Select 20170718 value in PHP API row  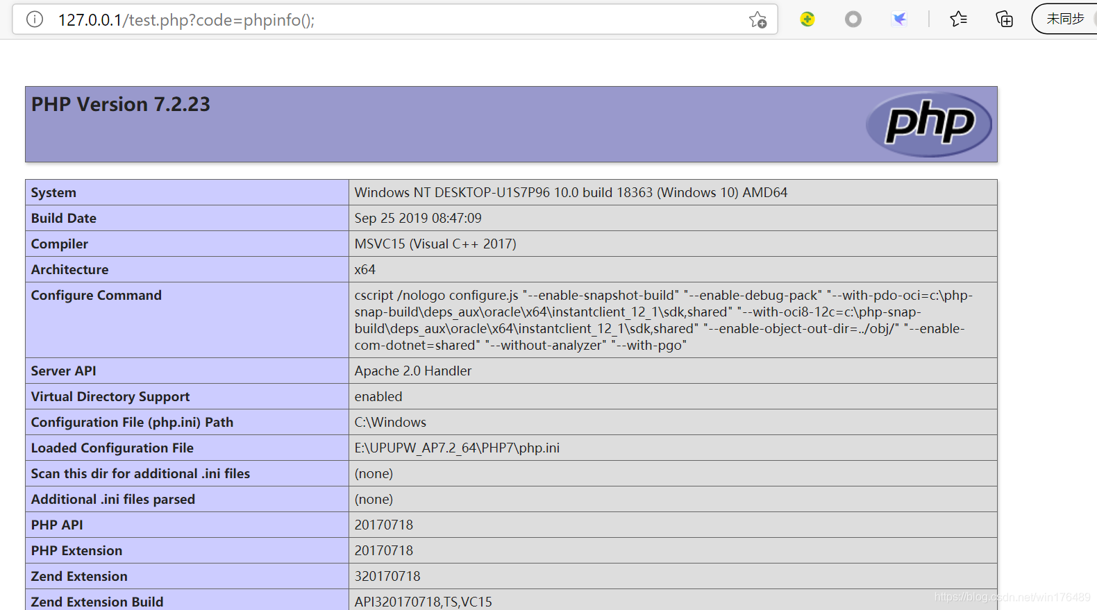pyautogui.click(x=384, y=525)
